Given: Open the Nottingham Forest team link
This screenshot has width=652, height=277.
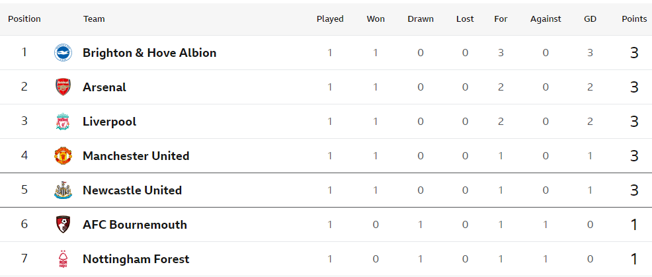Looking at the screenshot, I should tap(136, 259).
